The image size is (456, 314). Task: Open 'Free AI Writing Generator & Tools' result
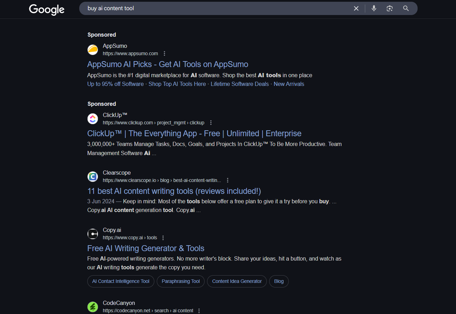click(x=146, y=248)
